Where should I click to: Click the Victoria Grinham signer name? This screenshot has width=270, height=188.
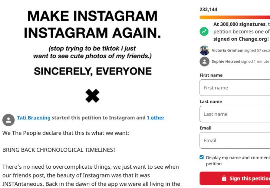[227, 50]
